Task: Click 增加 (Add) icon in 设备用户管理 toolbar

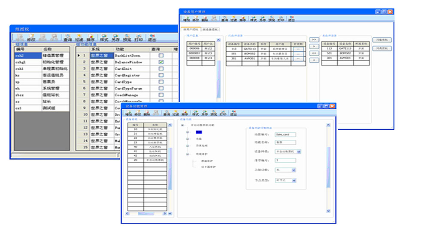Action: (187, 18)
